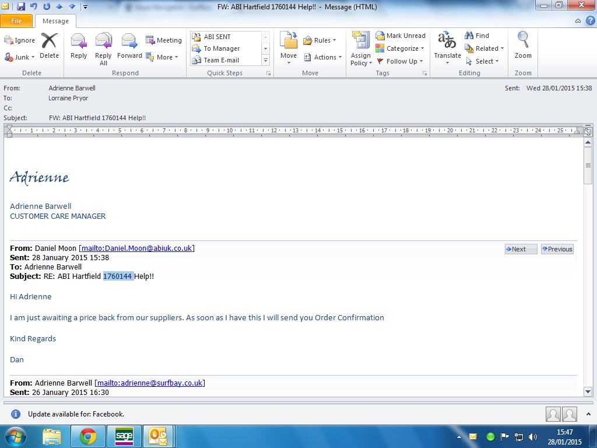The width and height of the screenshot is (597, 448).
Task: Select the Message ribbon tab
Action: 55,21
